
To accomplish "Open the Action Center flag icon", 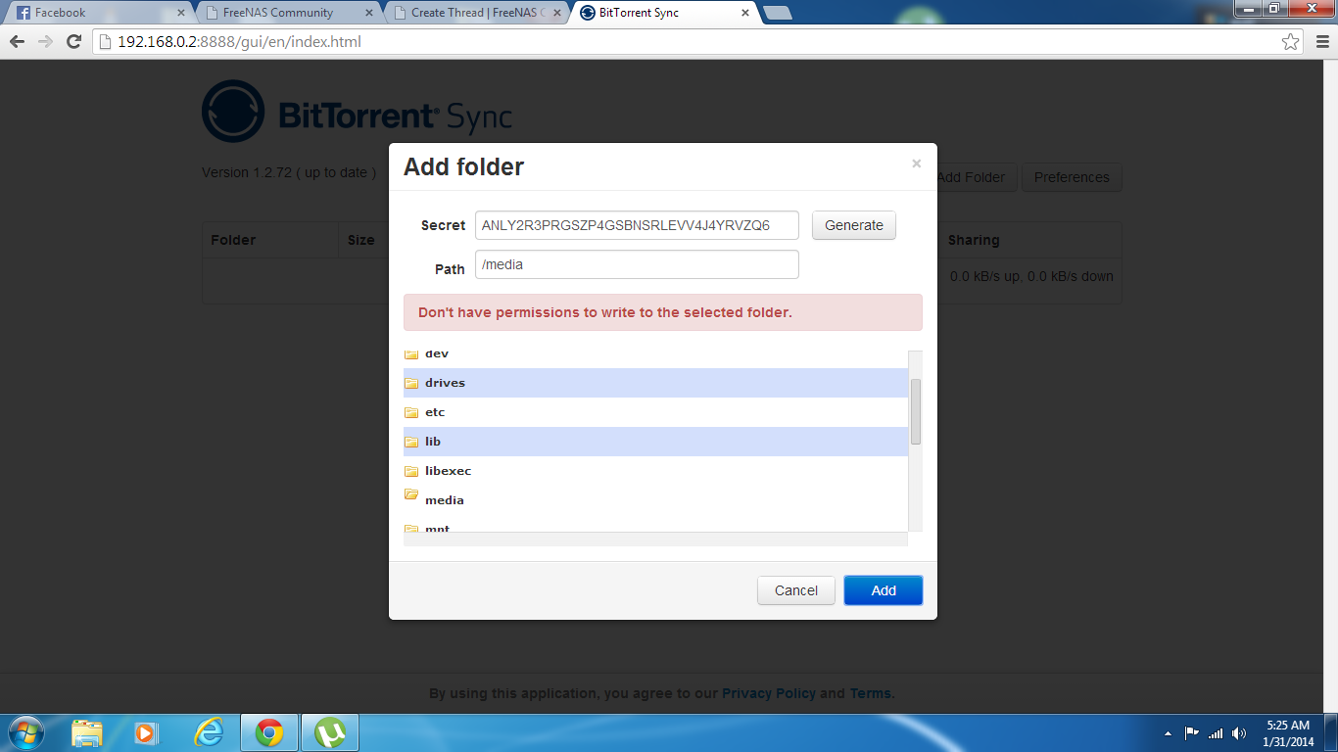I will (1191, 732).
